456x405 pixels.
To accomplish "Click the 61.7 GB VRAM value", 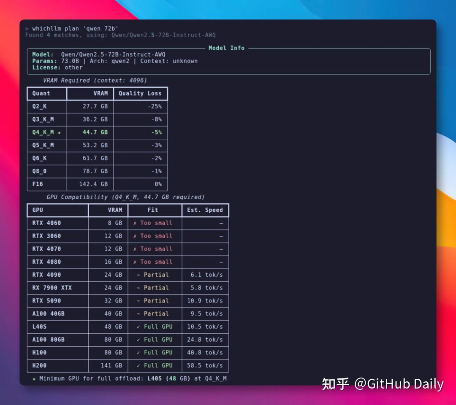I will click(x=95, y=158).
